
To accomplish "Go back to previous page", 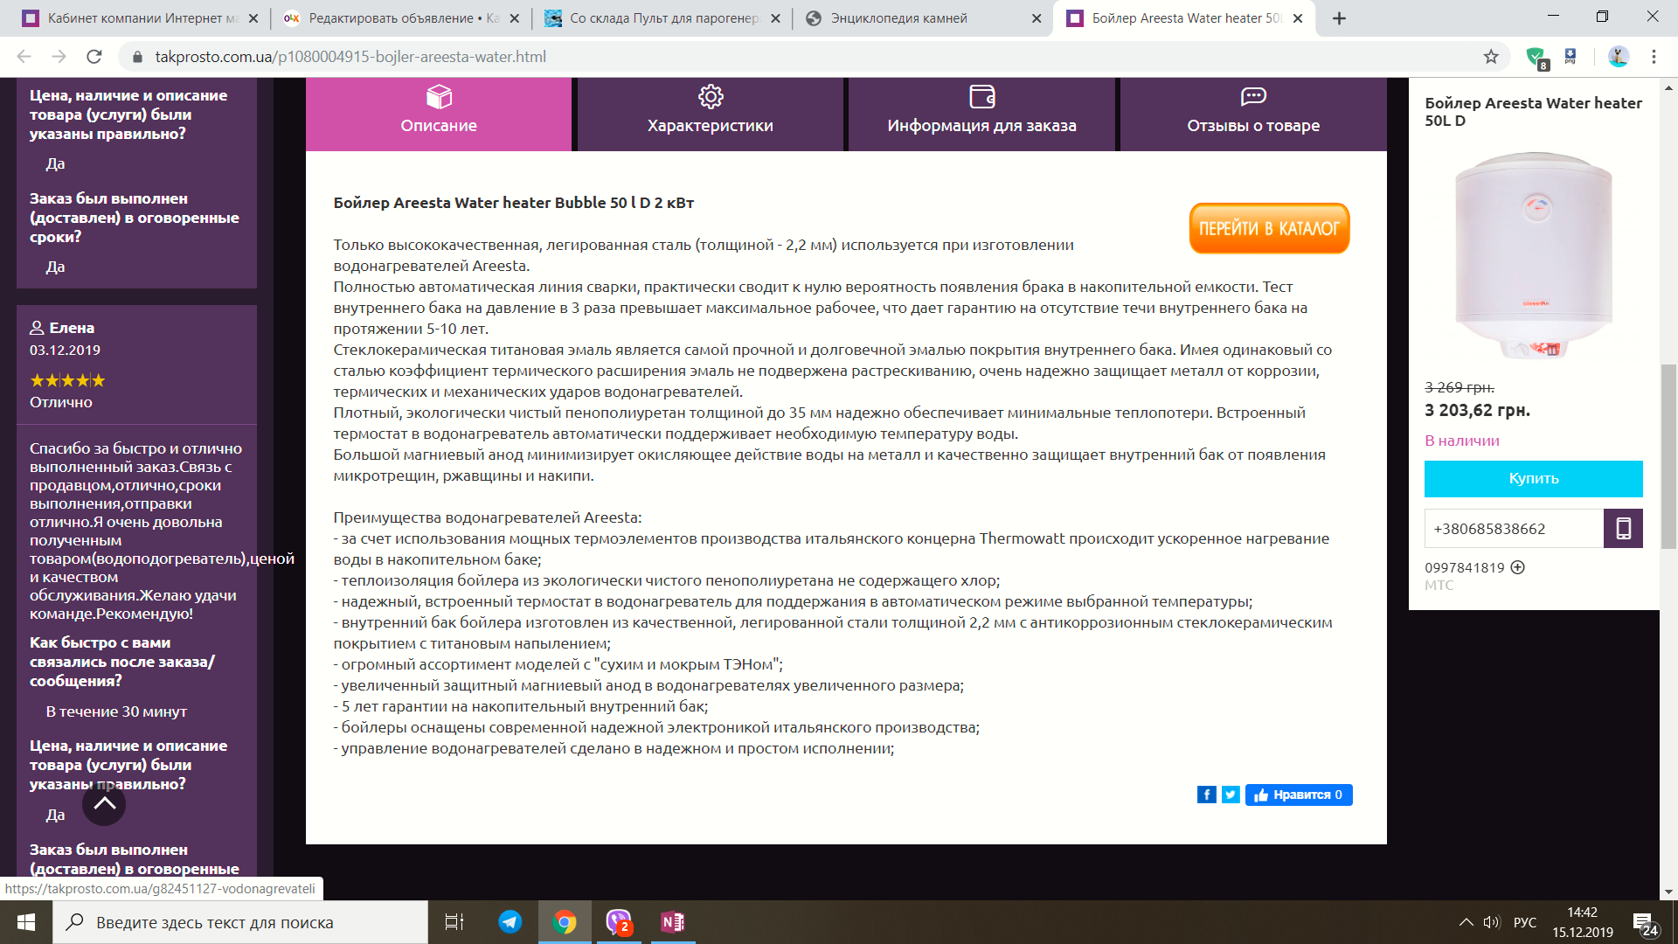I will 24,57.
